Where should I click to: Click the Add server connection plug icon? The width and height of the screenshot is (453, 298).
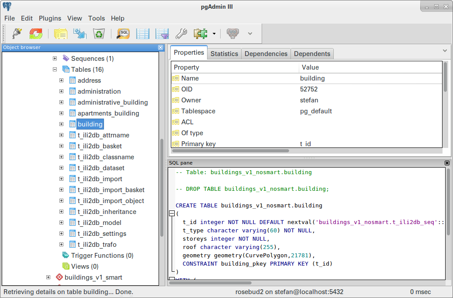click(17, 34)
